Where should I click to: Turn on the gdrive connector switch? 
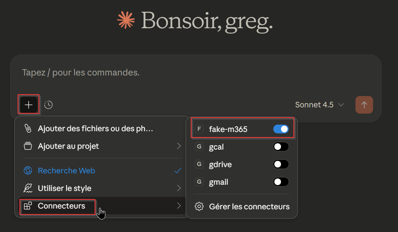(281, 164)
